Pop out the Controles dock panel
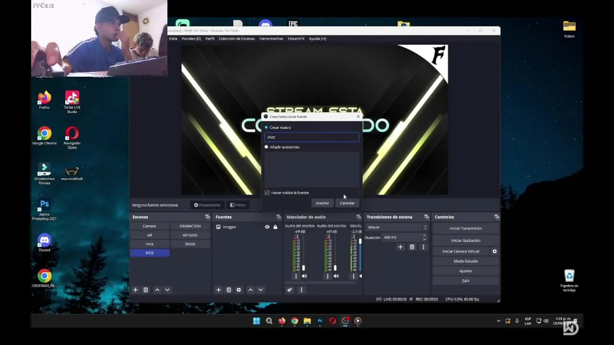Viewport: 614px width, 345px height. pyautogui.click(x=496, y=217)
